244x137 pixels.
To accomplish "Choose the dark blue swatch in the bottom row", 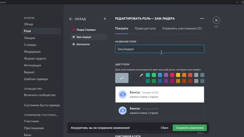I will 160,81.
